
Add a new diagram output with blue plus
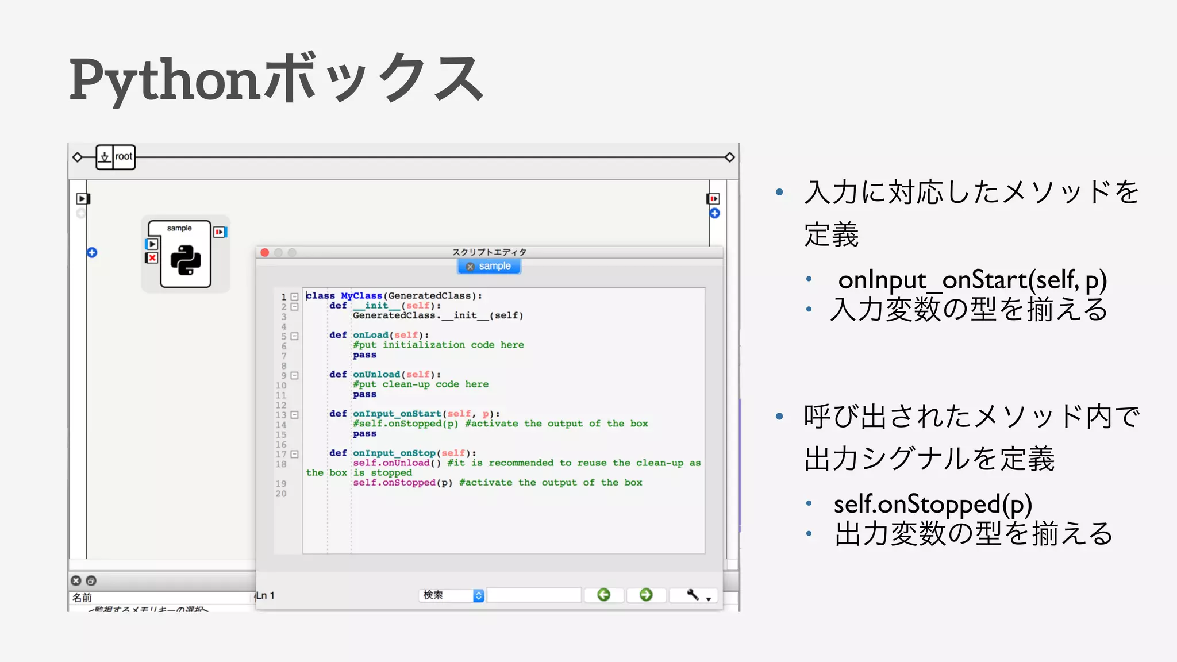pos(714,213)
